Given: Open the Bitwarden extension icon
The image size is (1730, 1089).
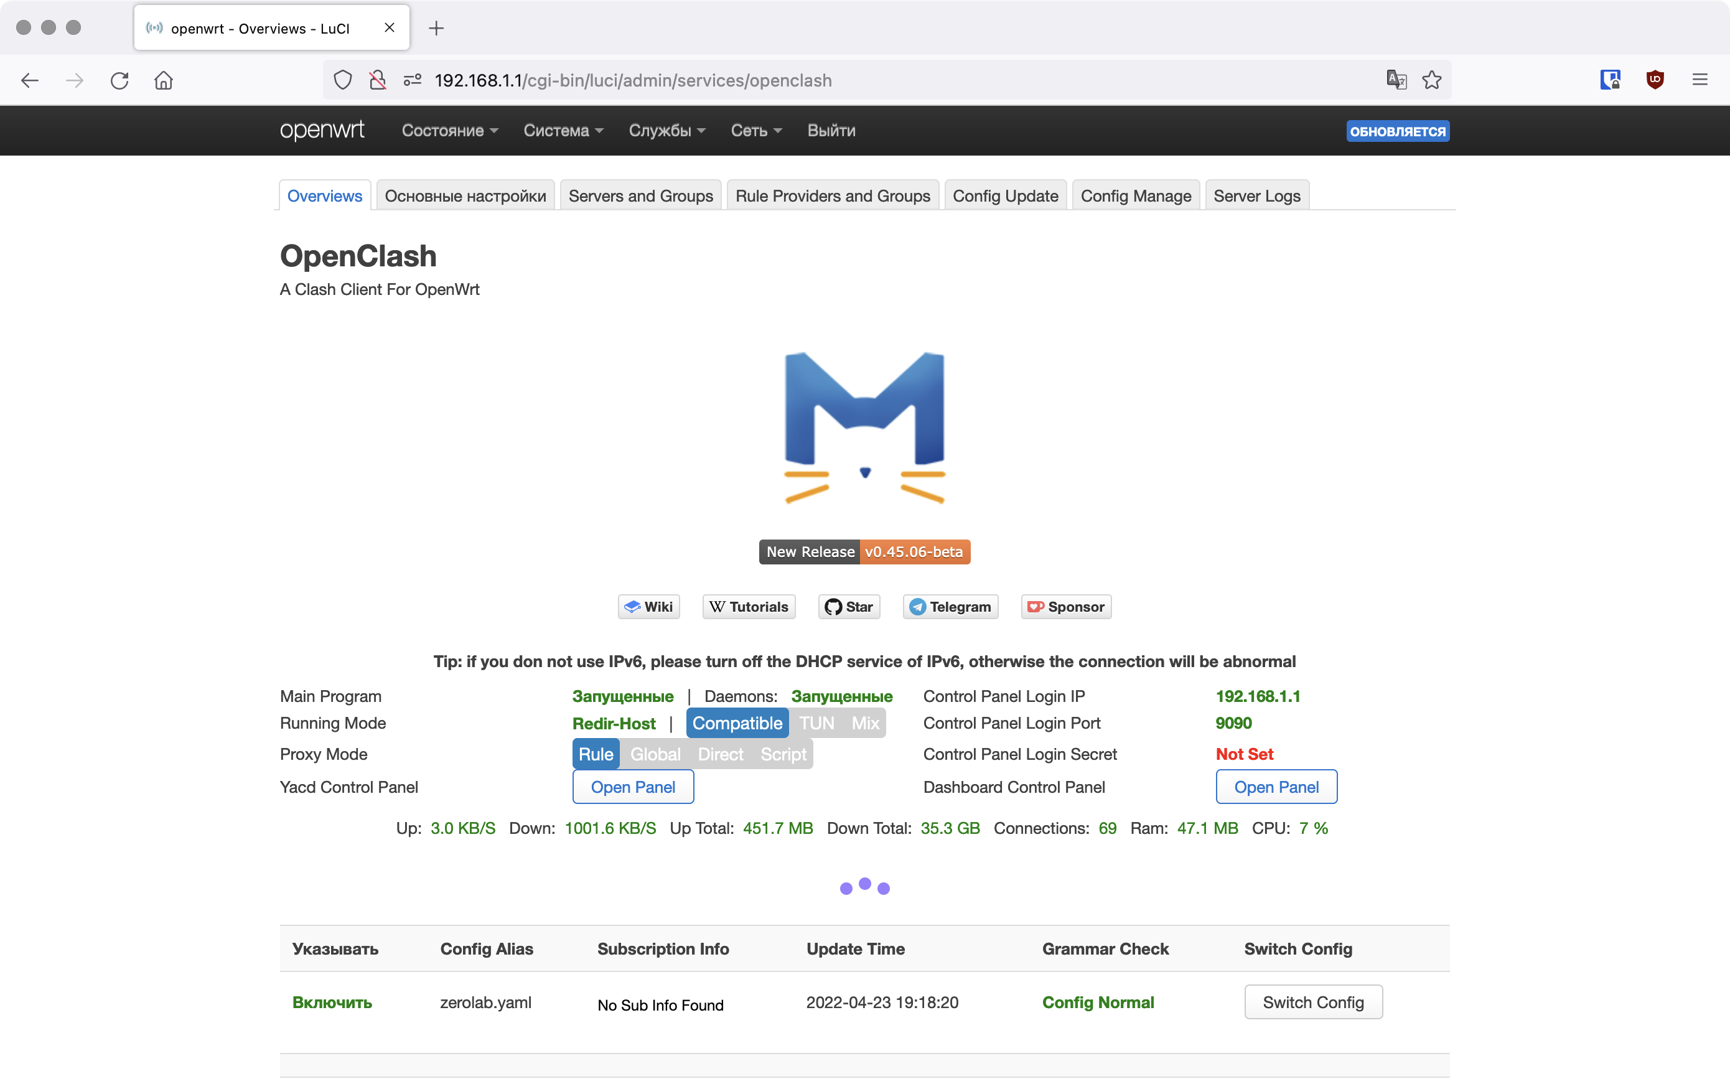Looking at the screenshot, I should 1610,80.
